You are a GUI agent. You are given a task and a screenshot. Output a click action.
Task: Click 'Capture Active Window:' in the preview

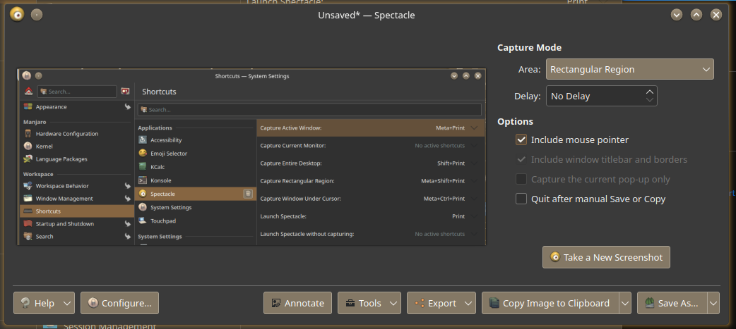pyautogui.click(x=291, y=128)
